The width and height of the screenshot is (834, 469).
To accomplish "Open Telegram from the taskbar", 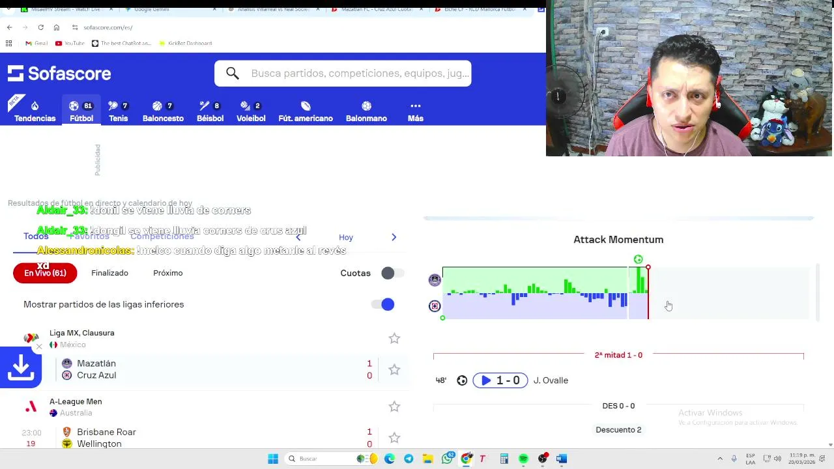I will pyautogui.click(x=409, y=459).
